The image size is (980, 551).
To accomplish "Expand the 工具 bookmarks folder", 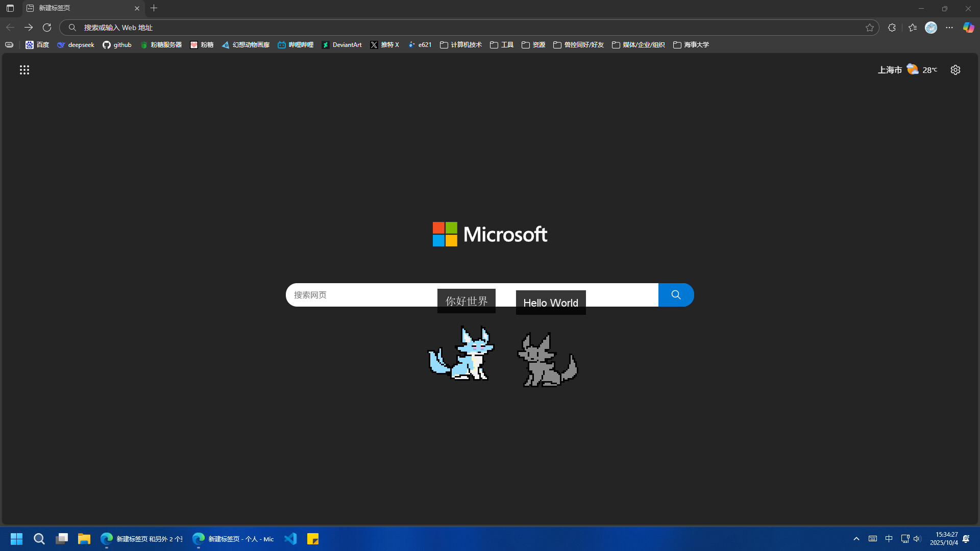I will point(502,45).
